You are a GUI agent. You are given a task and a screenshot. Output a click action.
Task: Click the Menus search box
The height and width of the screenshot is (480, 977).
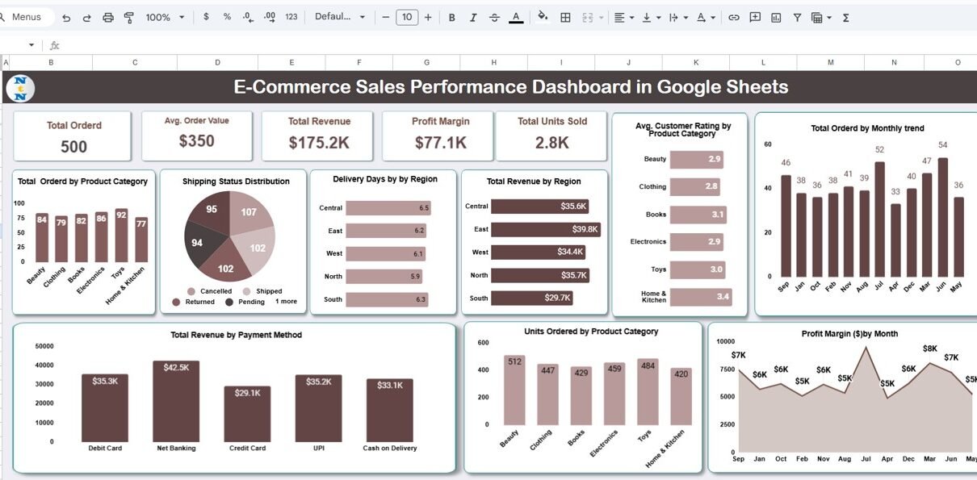click(x=27, y=17)
